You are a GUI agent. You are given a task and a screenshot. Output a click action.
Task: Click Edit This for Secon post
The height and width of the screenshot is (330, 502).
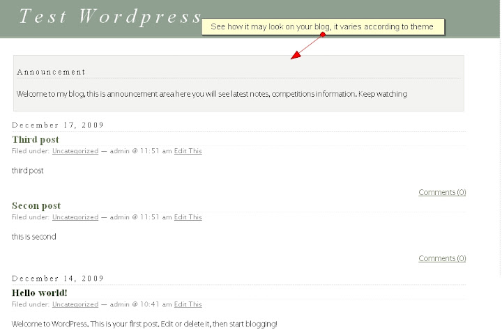[x=188, y=217]
